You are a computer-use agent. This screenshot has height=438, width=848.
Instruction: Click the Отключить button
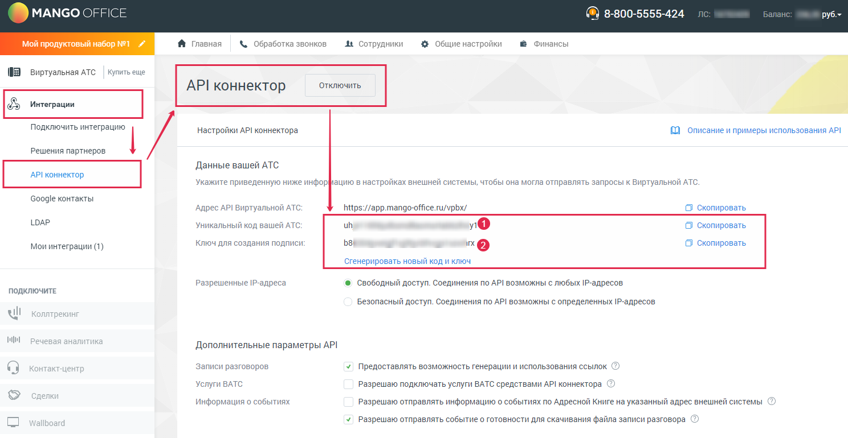click(340, 85)
